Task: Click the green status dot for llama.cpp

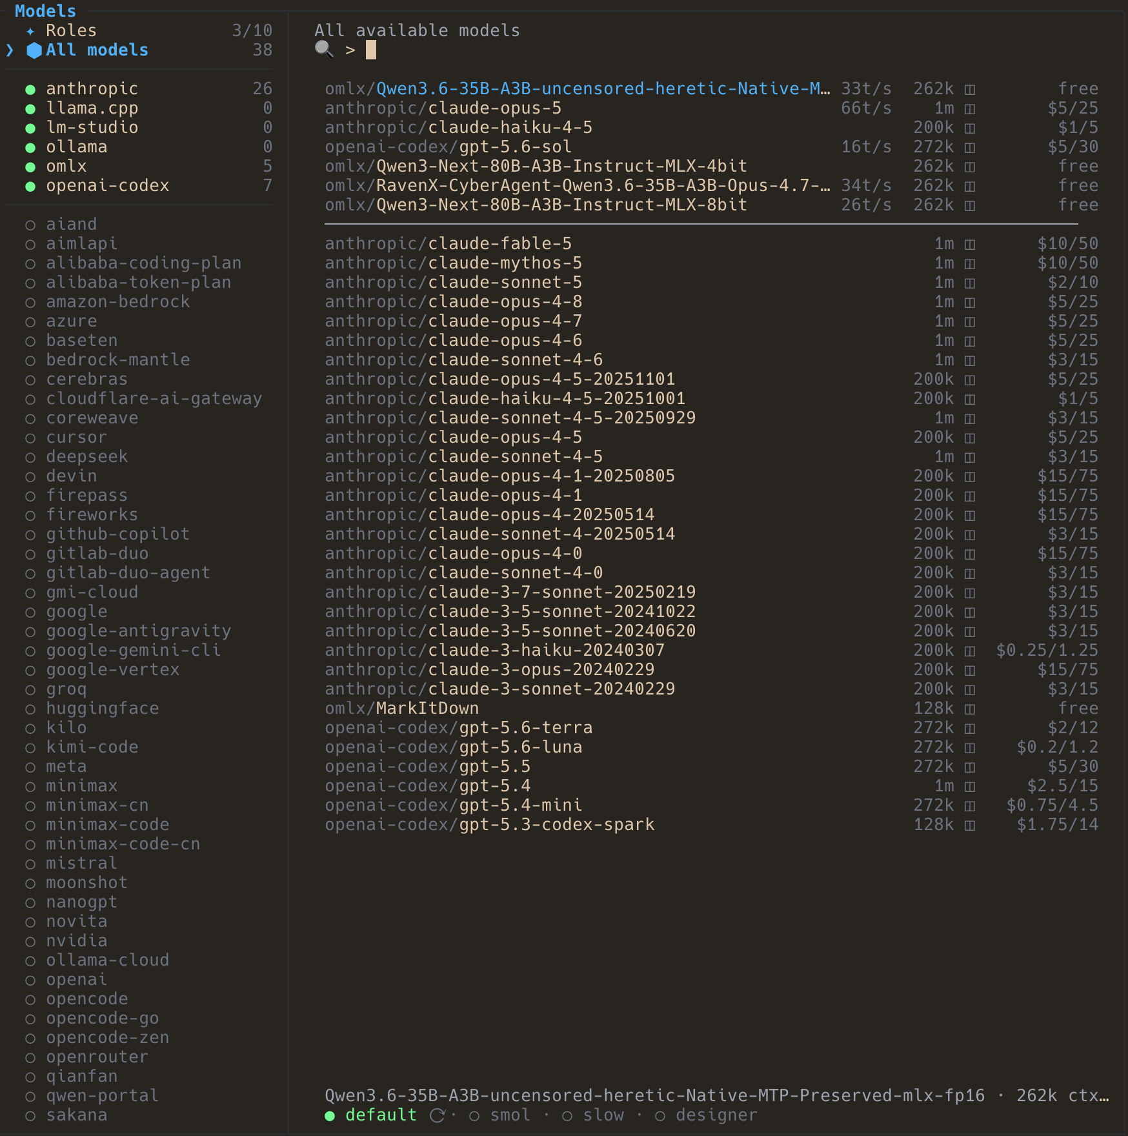Action: pos(30,108)
